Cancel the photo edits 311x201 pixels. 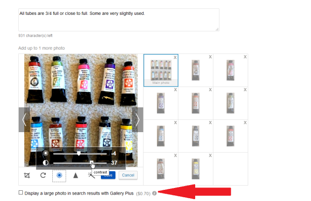[x=128, y=175]
